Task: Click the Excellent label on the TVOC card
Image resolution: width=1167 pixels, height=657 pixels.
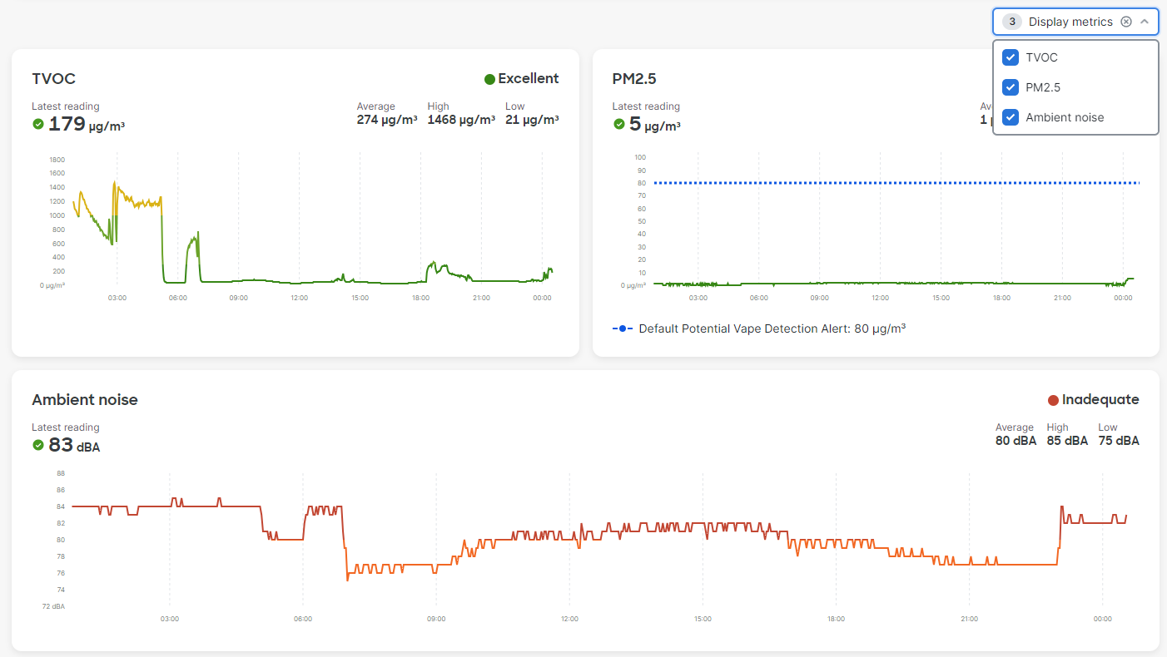Action: tap(528, 78)
